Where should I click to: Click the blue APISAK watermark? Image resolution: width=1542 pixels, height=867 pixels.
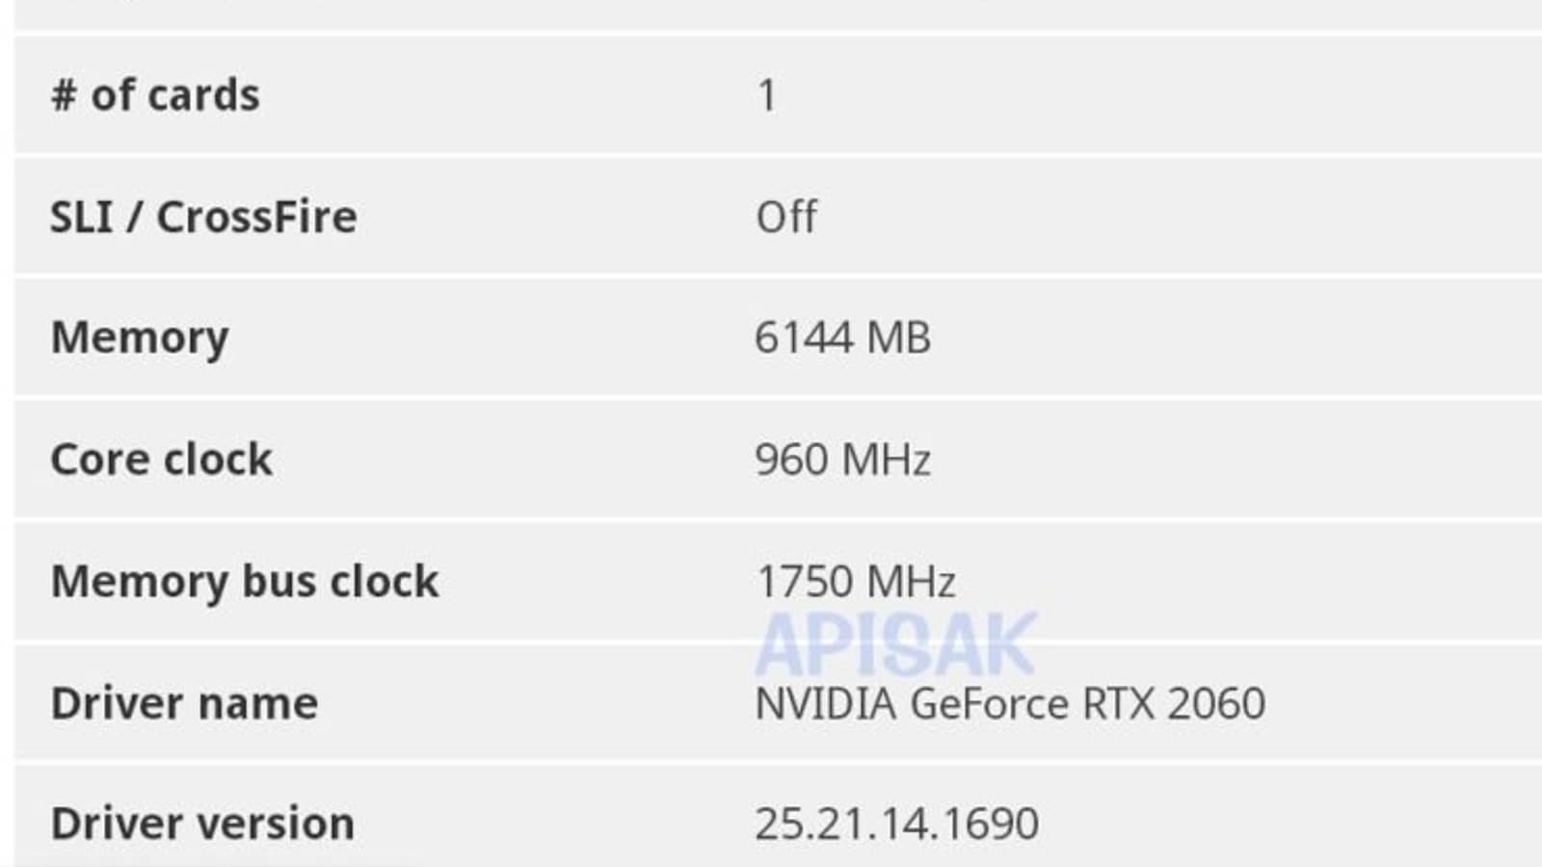pos(896,644)
